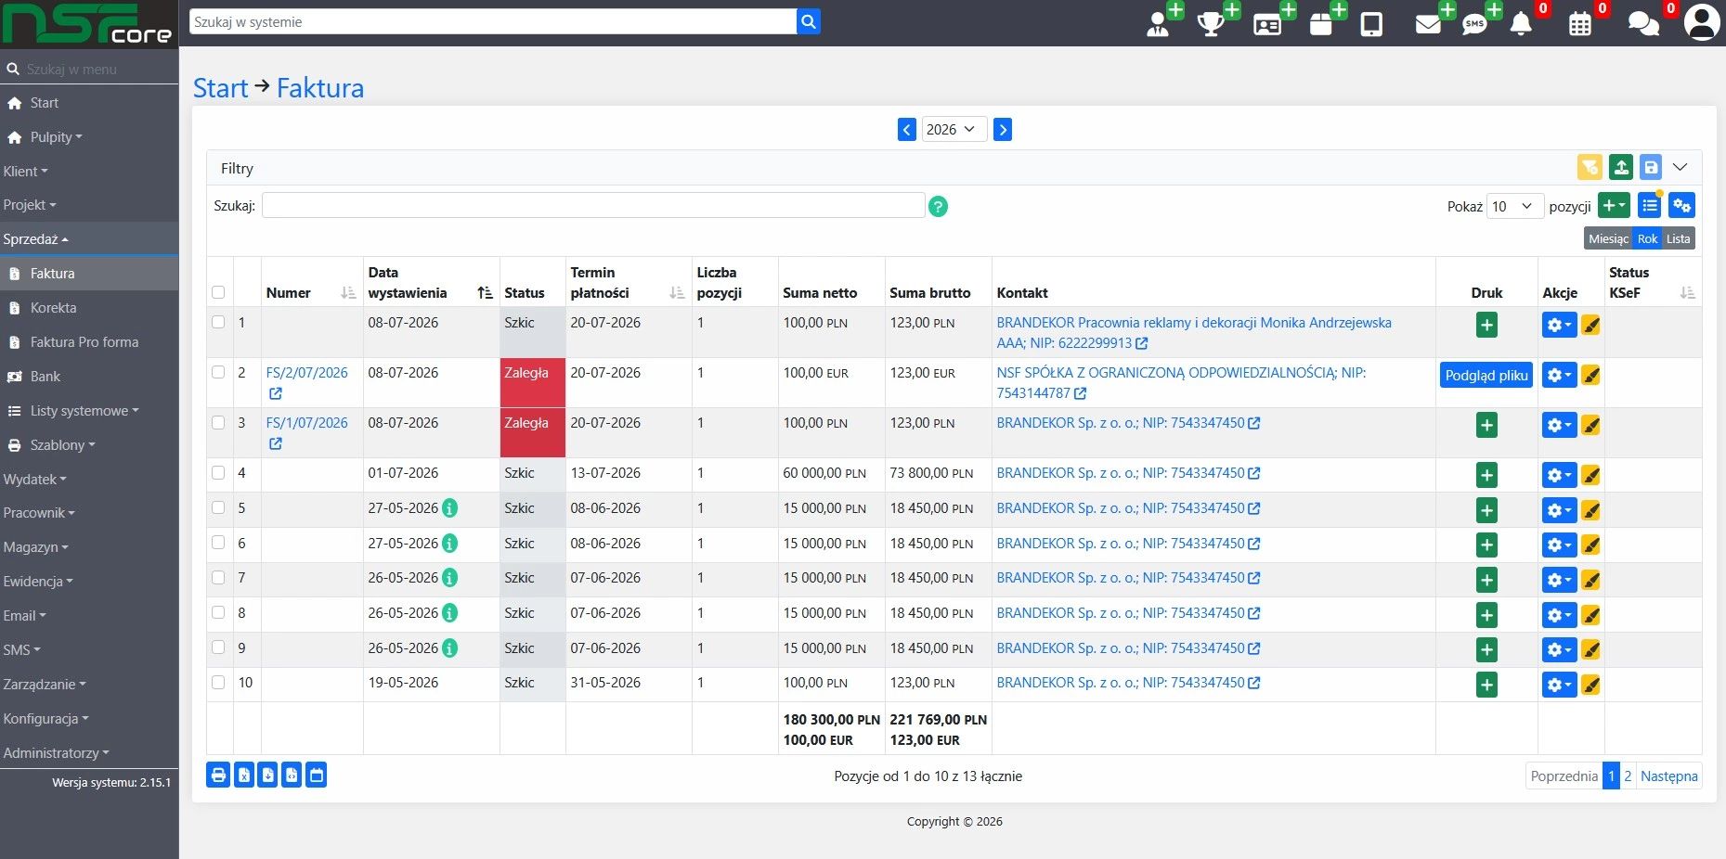Select row 10 checkbox

218,682
